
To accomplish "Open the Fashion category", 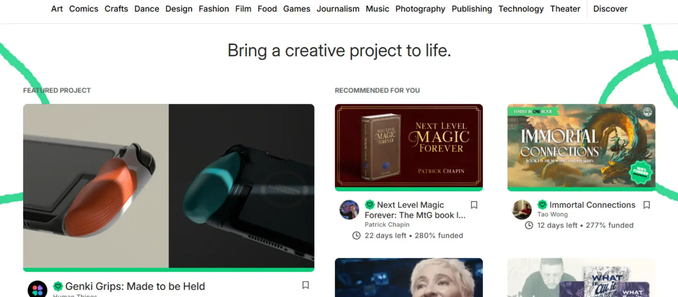I will (x=214, y=9).
